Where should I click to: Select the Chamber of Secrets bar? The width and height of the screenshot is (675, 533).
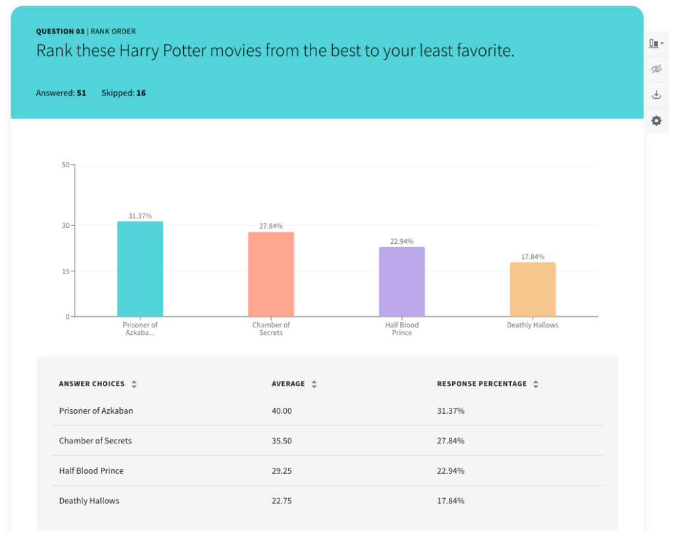[x=271, y=273]
